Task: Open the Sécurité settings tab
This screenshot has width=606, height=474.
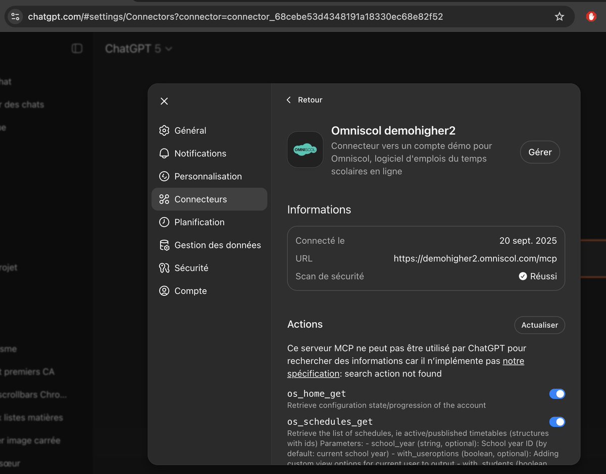Action: click(209, 268)
